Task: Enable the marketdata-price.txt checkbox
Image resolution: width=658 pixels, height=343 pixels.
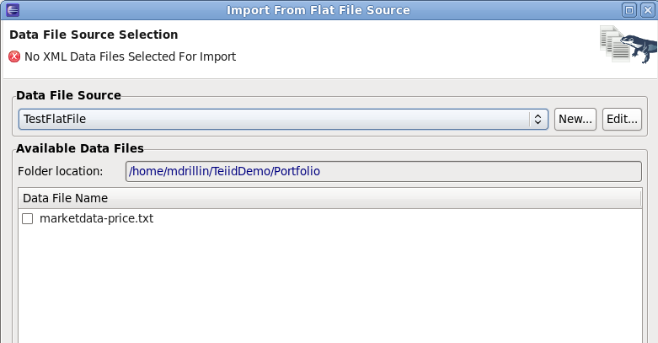Action: tap(28, 219)
